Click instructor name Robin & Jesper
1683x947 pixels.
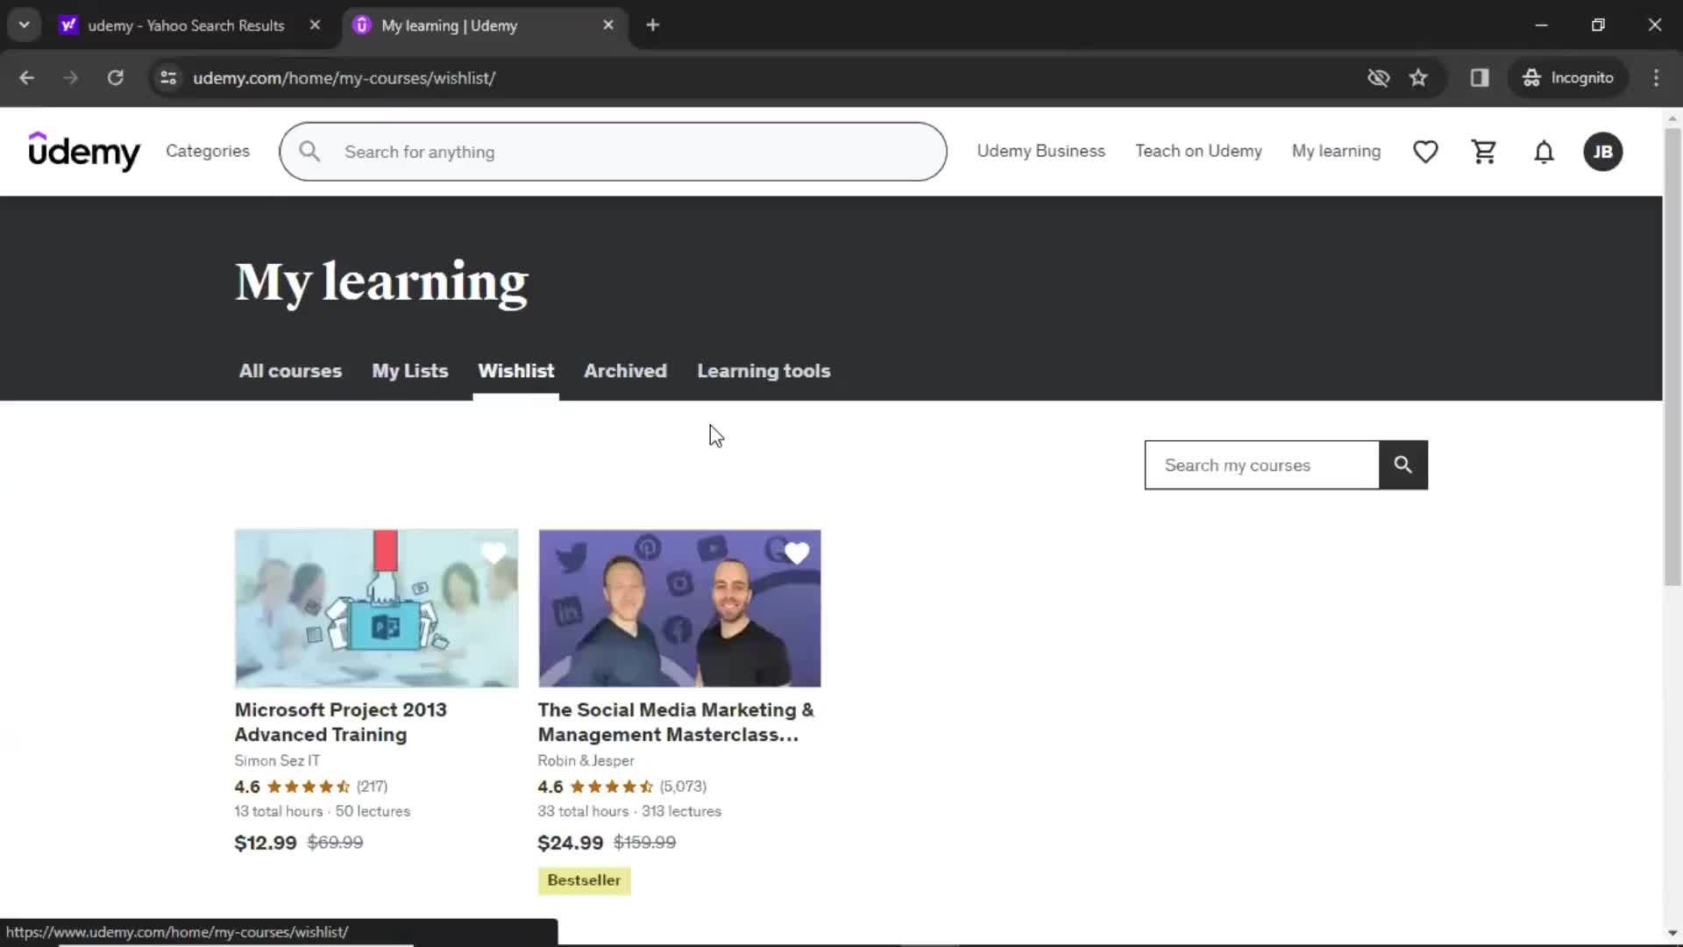586,760
